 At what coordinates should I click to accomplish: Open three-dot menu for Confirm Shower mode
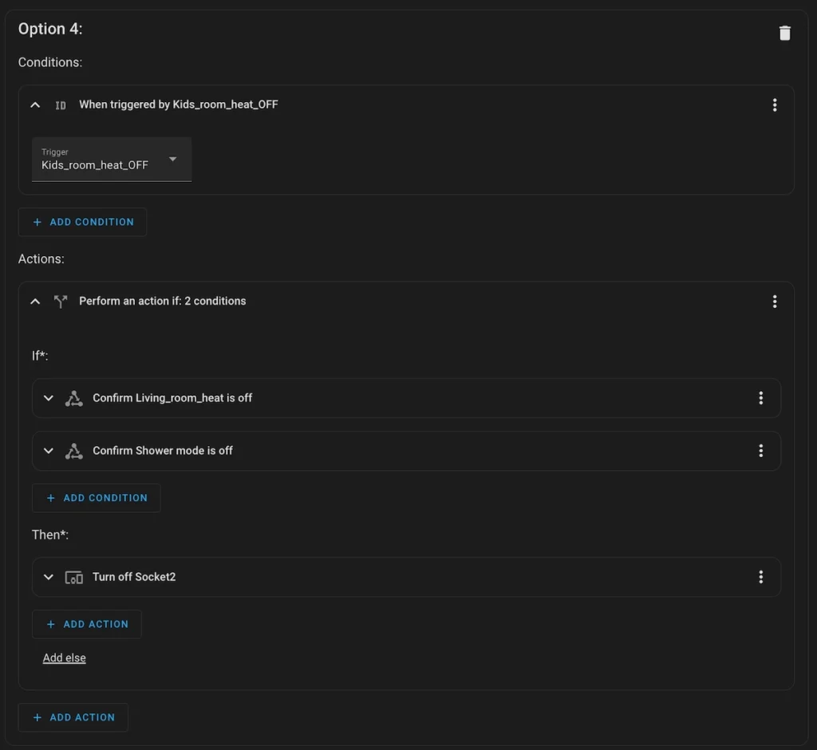click(760, 450)
